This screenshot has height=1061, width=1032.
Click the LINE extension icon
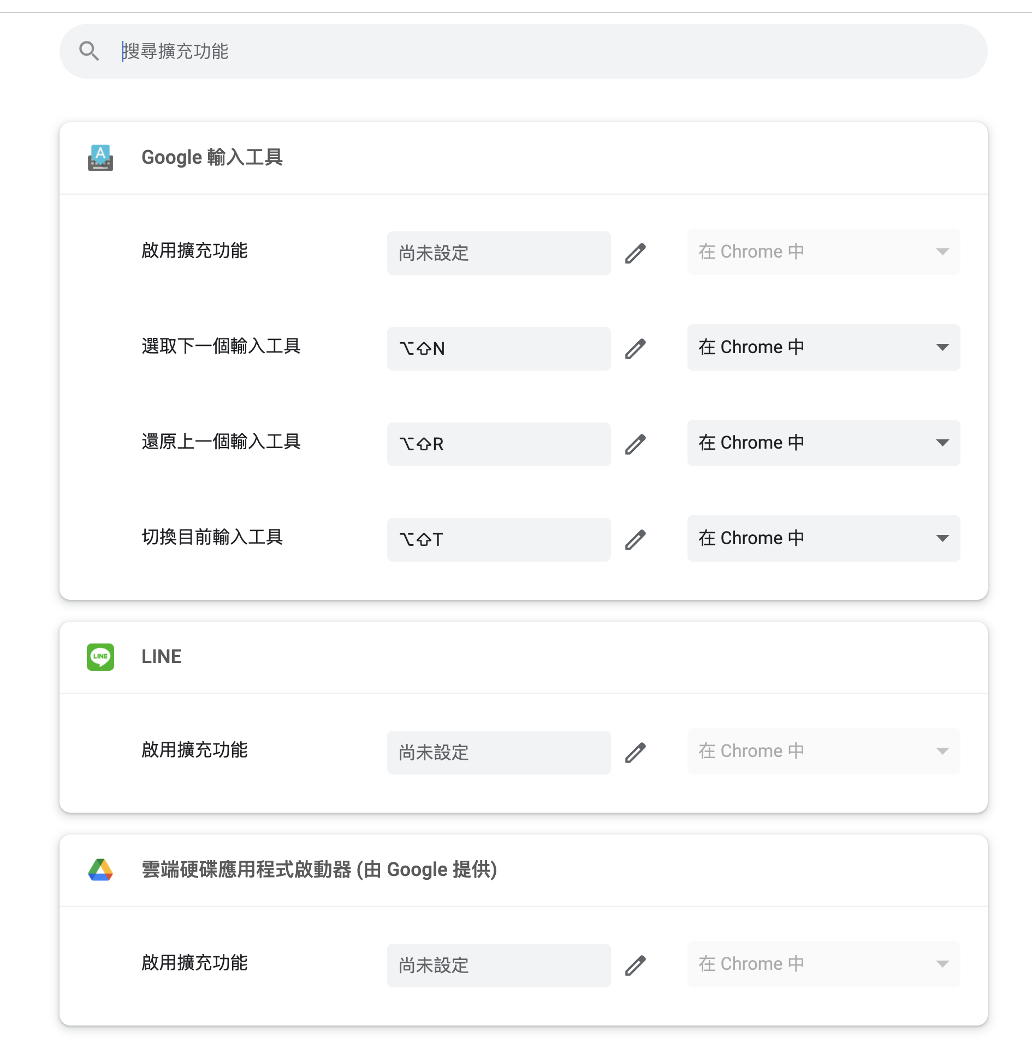100,657
